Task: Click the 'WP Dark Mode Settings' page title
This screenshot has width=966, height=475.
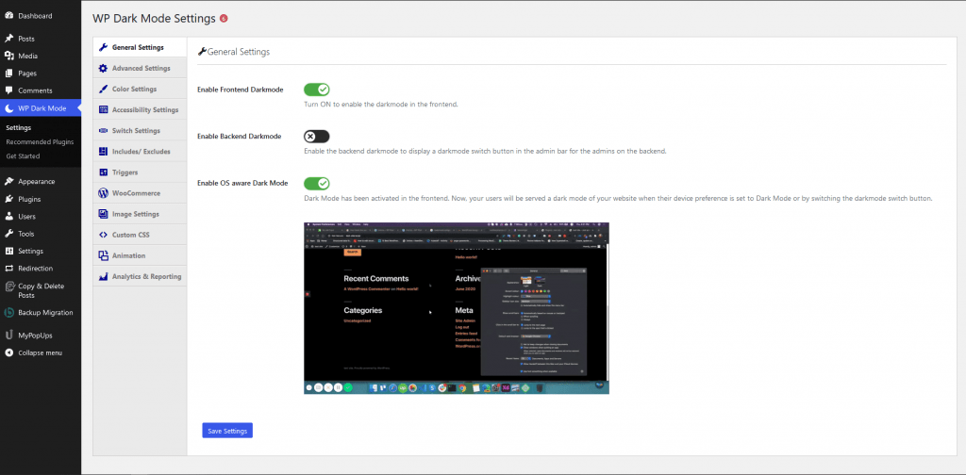Action: click(154, 19)
